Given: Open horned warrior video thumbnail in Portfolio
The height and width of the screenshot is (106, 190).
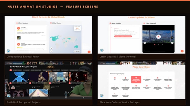Looking at the screenshot, I should tap(39, 77).
